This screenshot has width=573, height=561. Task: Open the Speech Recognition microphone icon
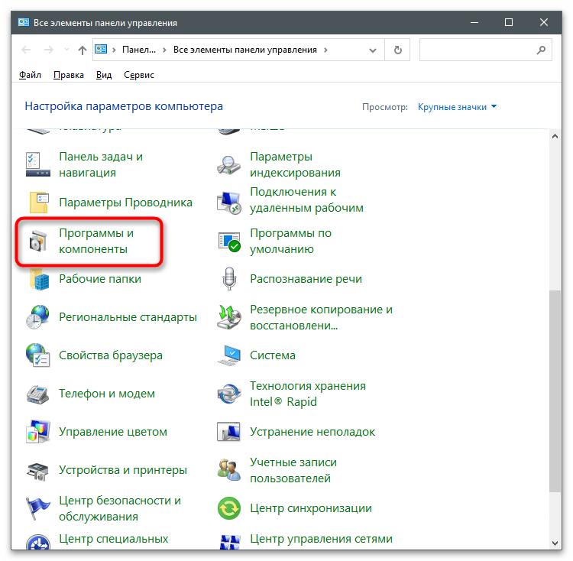[229, 278]
